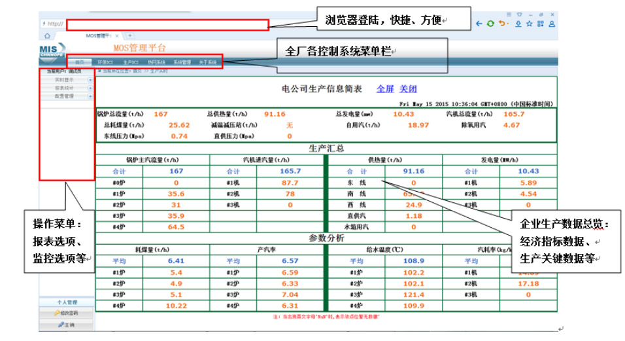The height and width of the screenshot is (341, 625).
Task: Click the 关闭 link beside report title
Action: (408, 88)
